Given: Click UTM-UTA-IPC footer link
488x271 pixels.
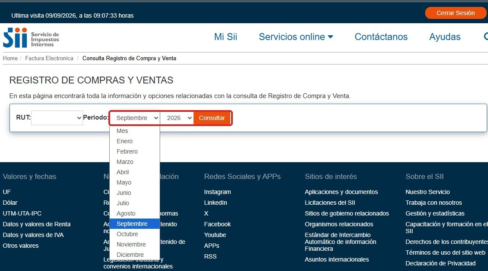Looking at the screenshot, I should pos(22,213).
